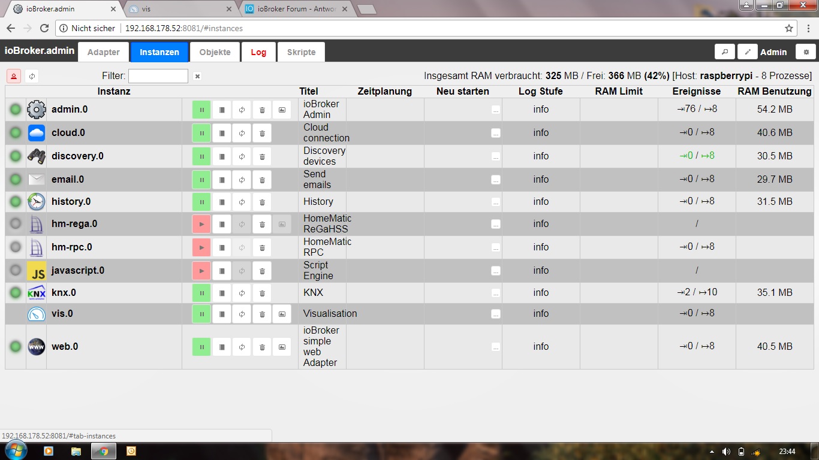Reload the browser page
The width and height of the screenshot is (819, 460).
tap(44, 28)
